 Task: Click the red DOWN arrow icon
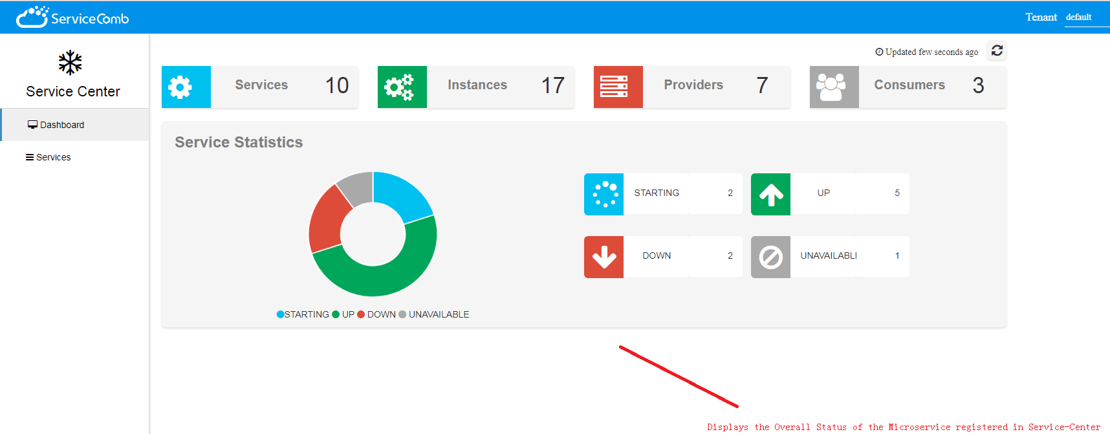(x=604, y=257)
